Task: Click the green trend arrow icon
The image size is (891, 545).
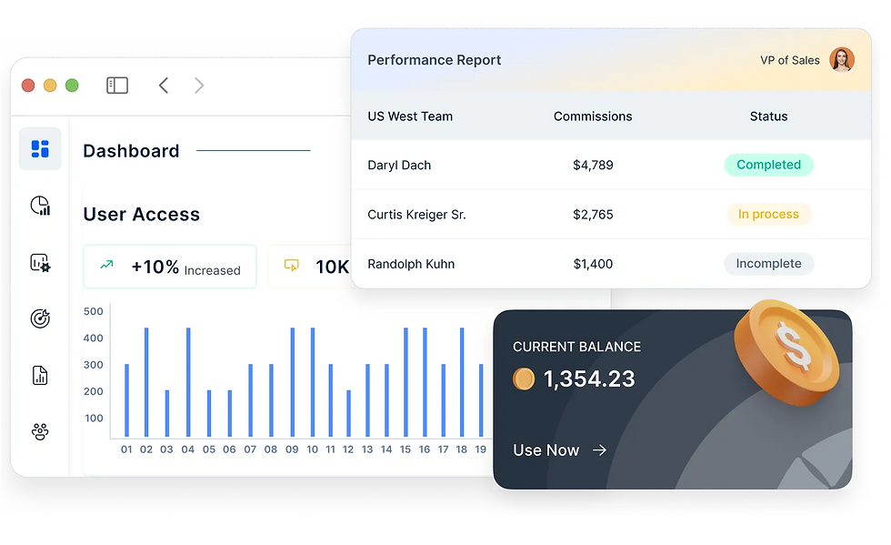Action: [107, 265]
